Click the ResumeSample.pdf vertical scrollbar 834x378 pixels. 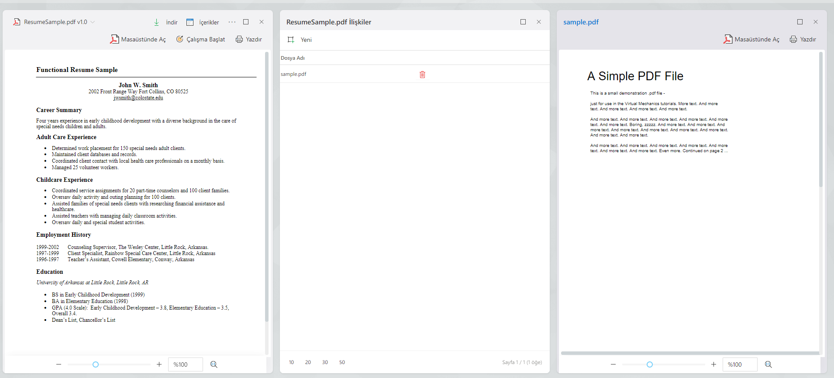coord(267,187)
